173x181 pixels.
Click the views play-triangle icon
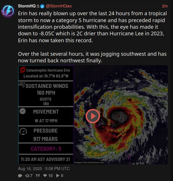[58, 176]
